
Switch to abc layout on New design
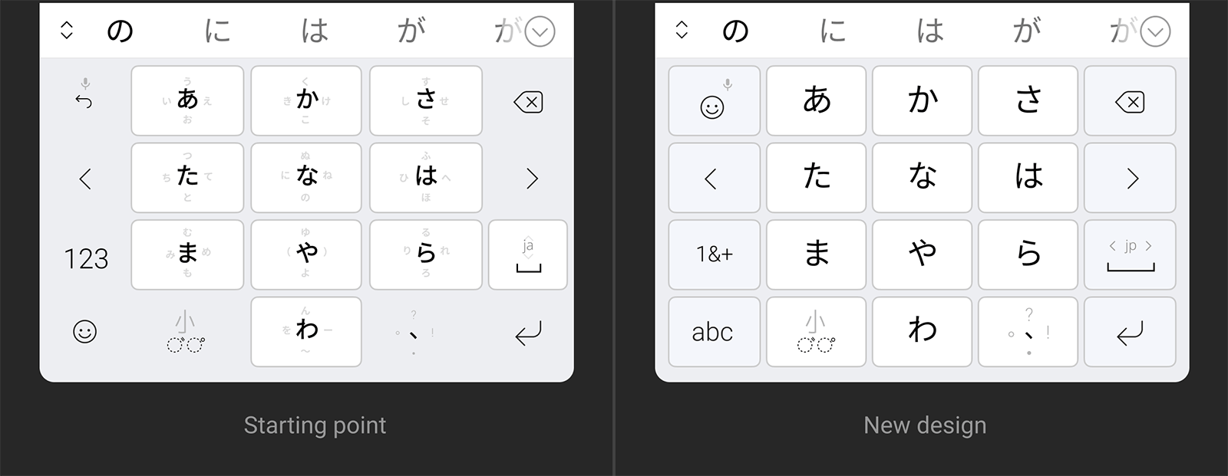[714, 332]
